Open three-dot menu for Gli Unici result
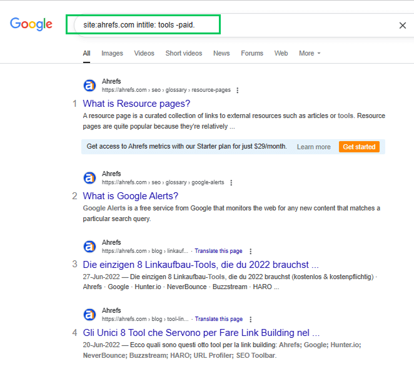The height and width of the screenshot is (369, 414). [250, 319]
